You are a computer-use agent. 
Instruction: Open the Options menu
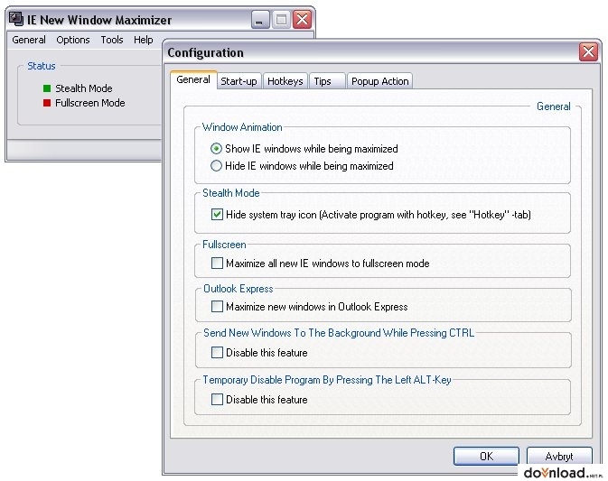[x=73, y=40]
